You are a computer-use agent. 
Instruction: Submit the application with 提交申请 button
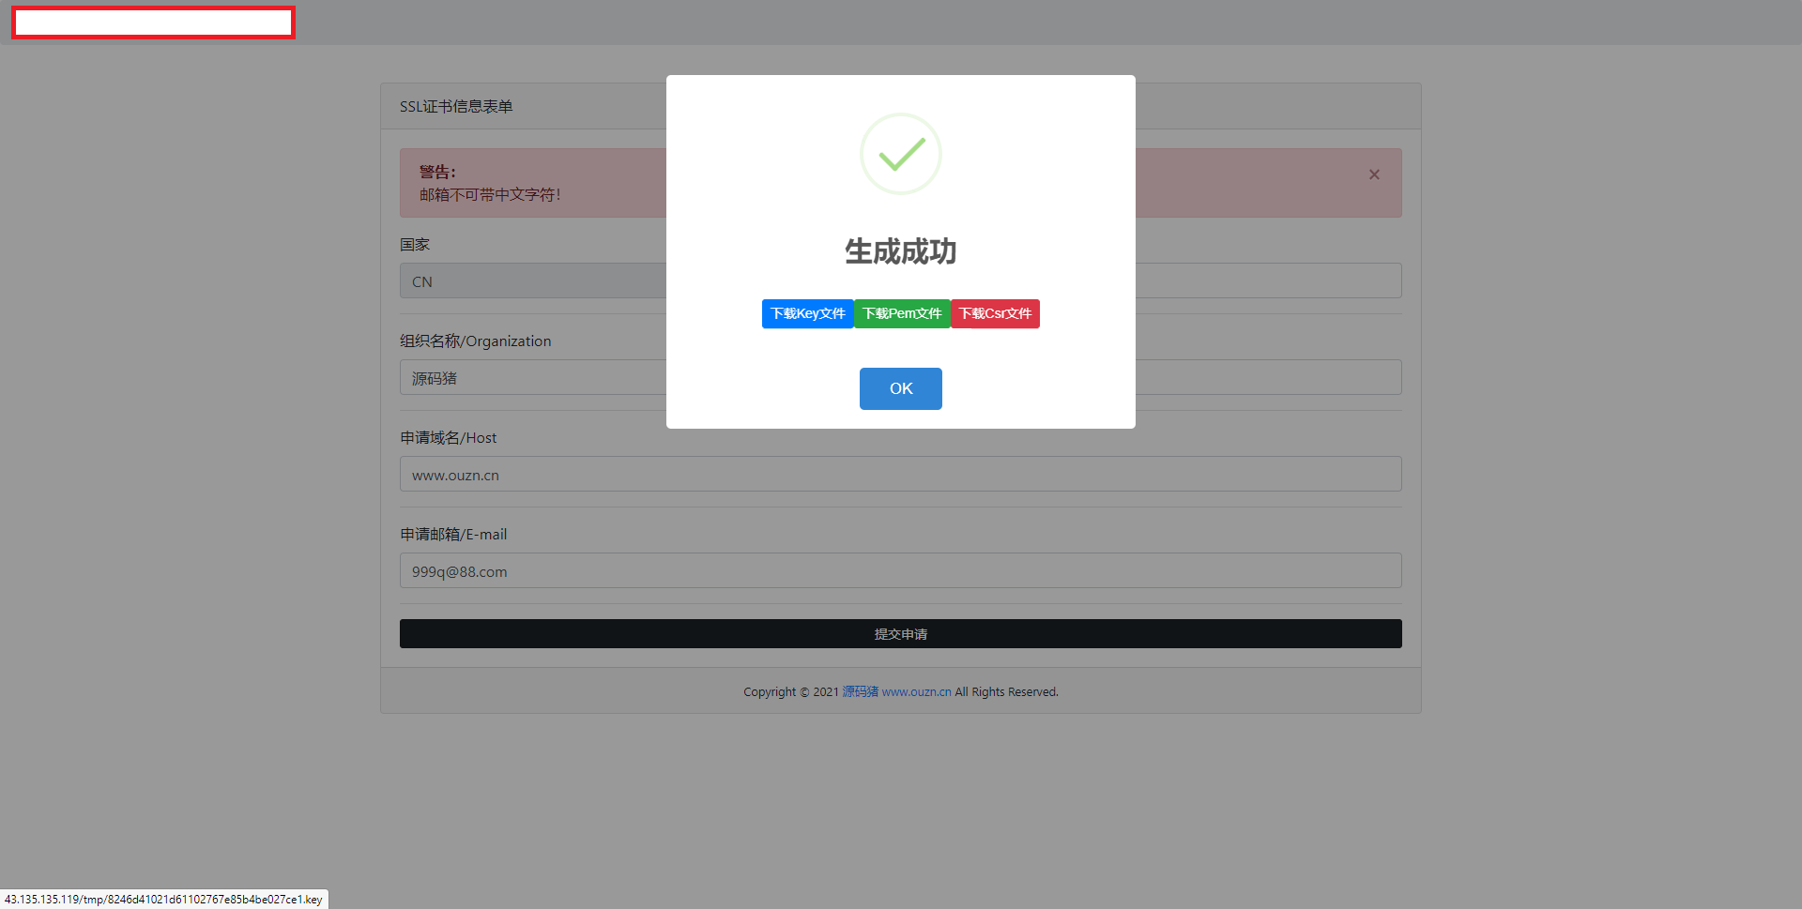pos(901,633)
